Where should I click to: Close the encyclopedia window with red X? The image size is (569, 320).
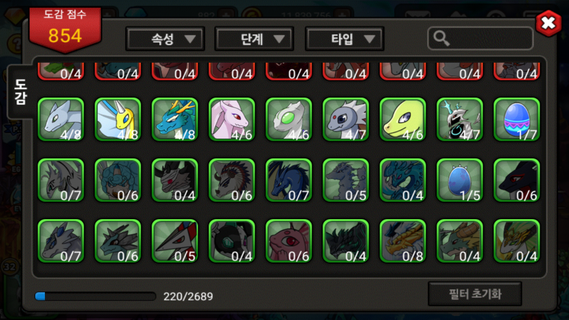[x=548, y=23]
